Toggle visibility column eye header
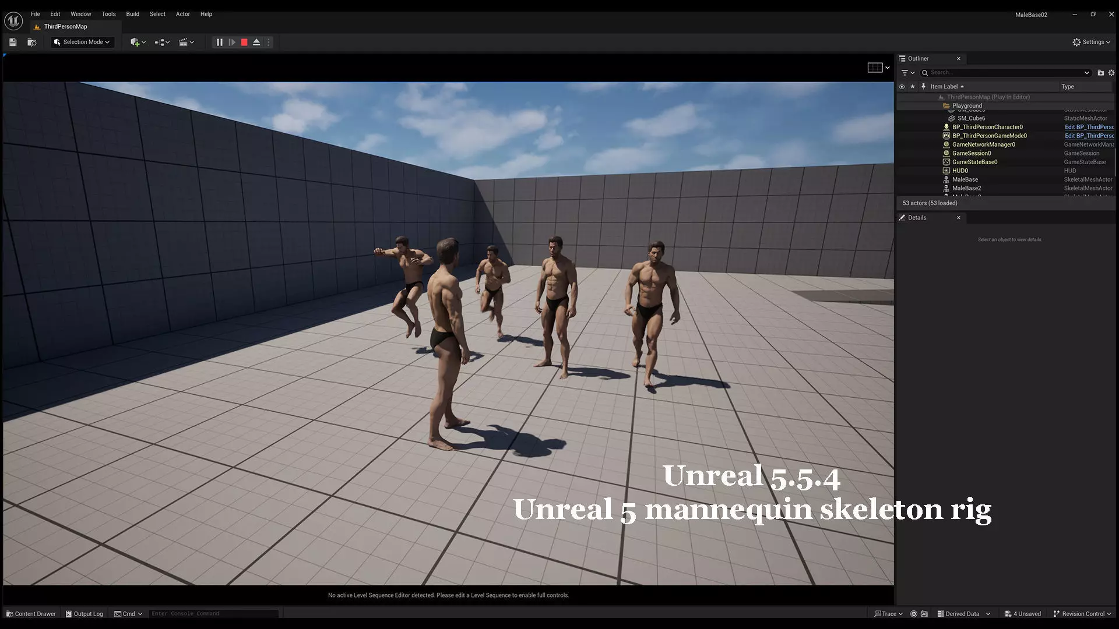The height and width of the screenshot is (629, 1119). click(x=902, y=87)
